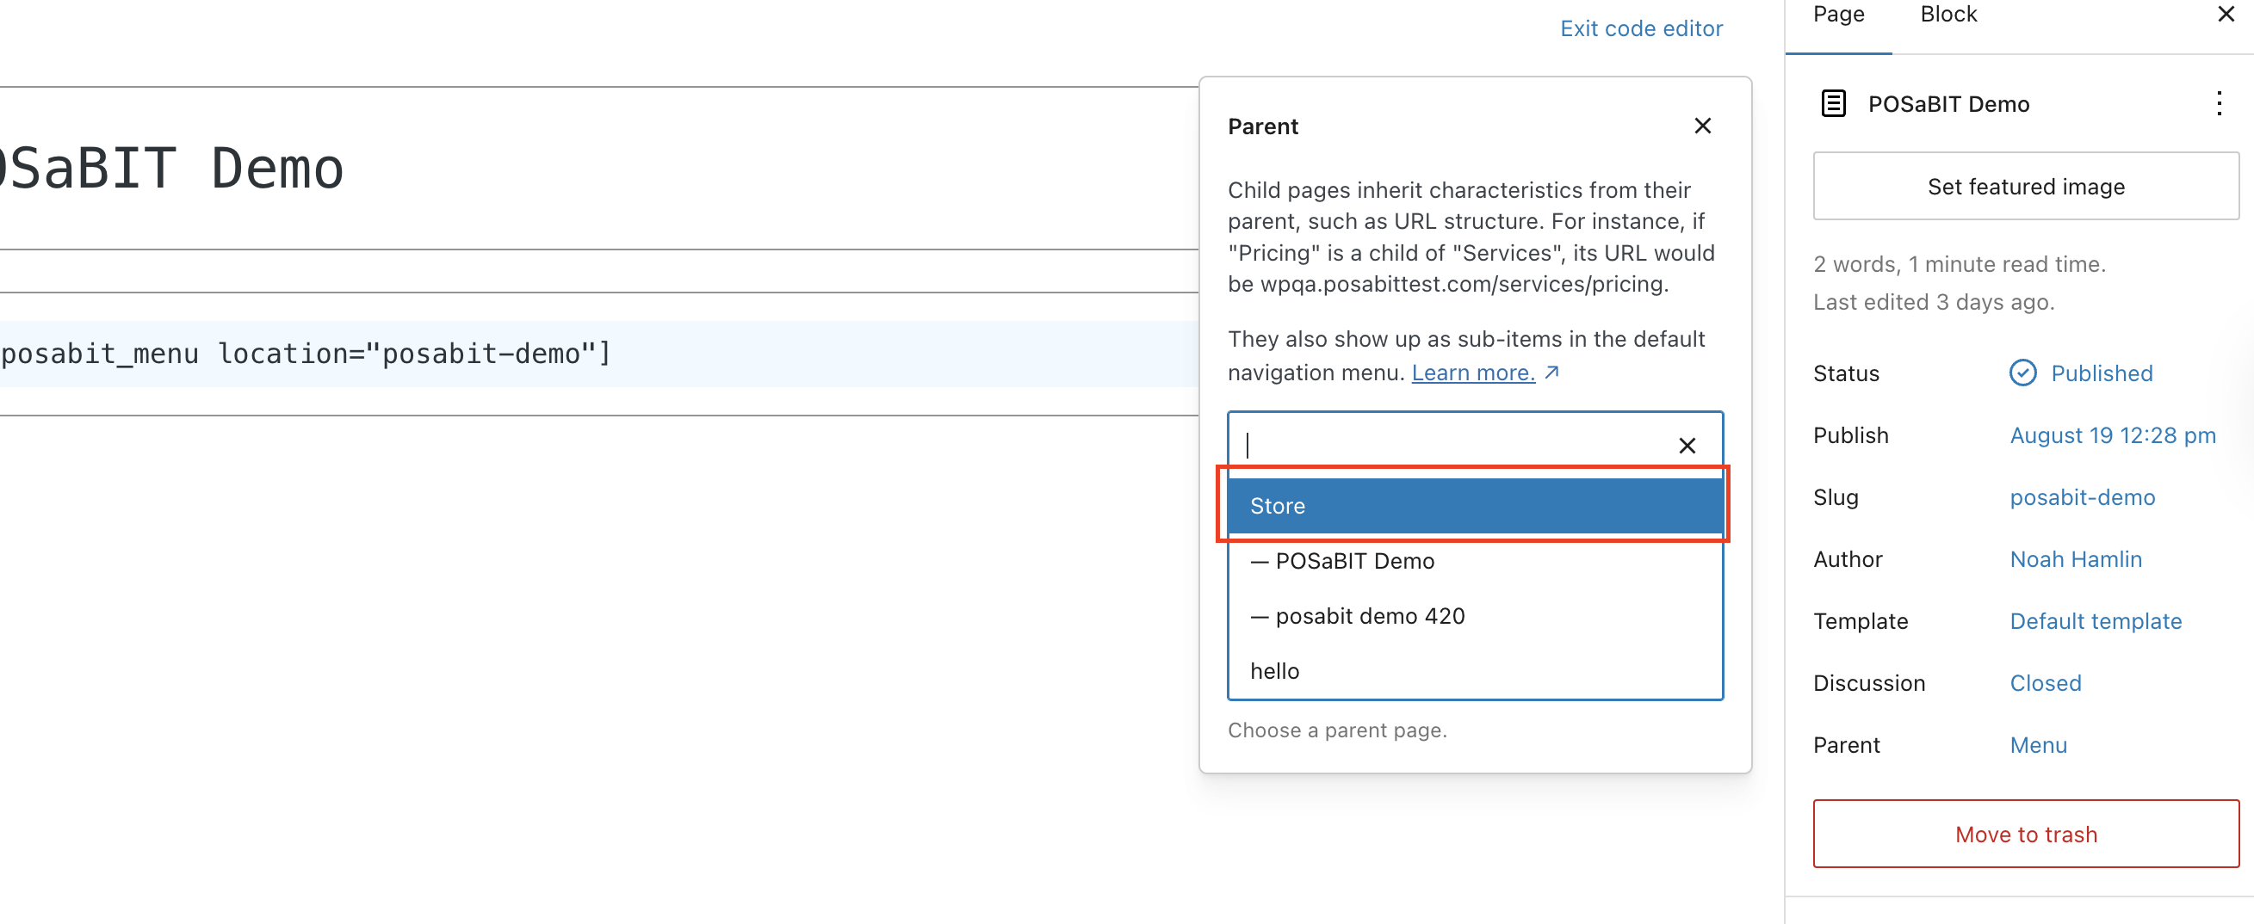Viewport: 2254px width, 924px height.
Task: Open the Menu parent setting
Action: click(2038, 746)
